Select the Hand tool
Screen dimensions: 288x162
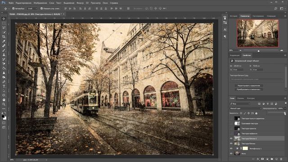(x=4, y=100)
